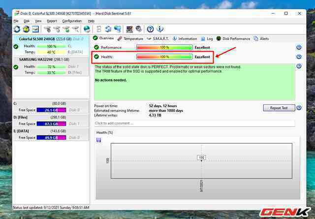This screenshot has height=219, width=315.
Task: Click the first grey disk test icon
Action: click(48, 30)
